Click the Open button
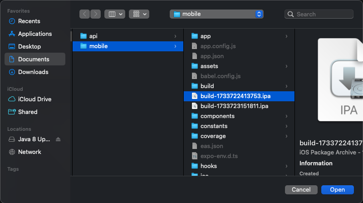This screenshot has height=203, width=363. pos(337,189)
